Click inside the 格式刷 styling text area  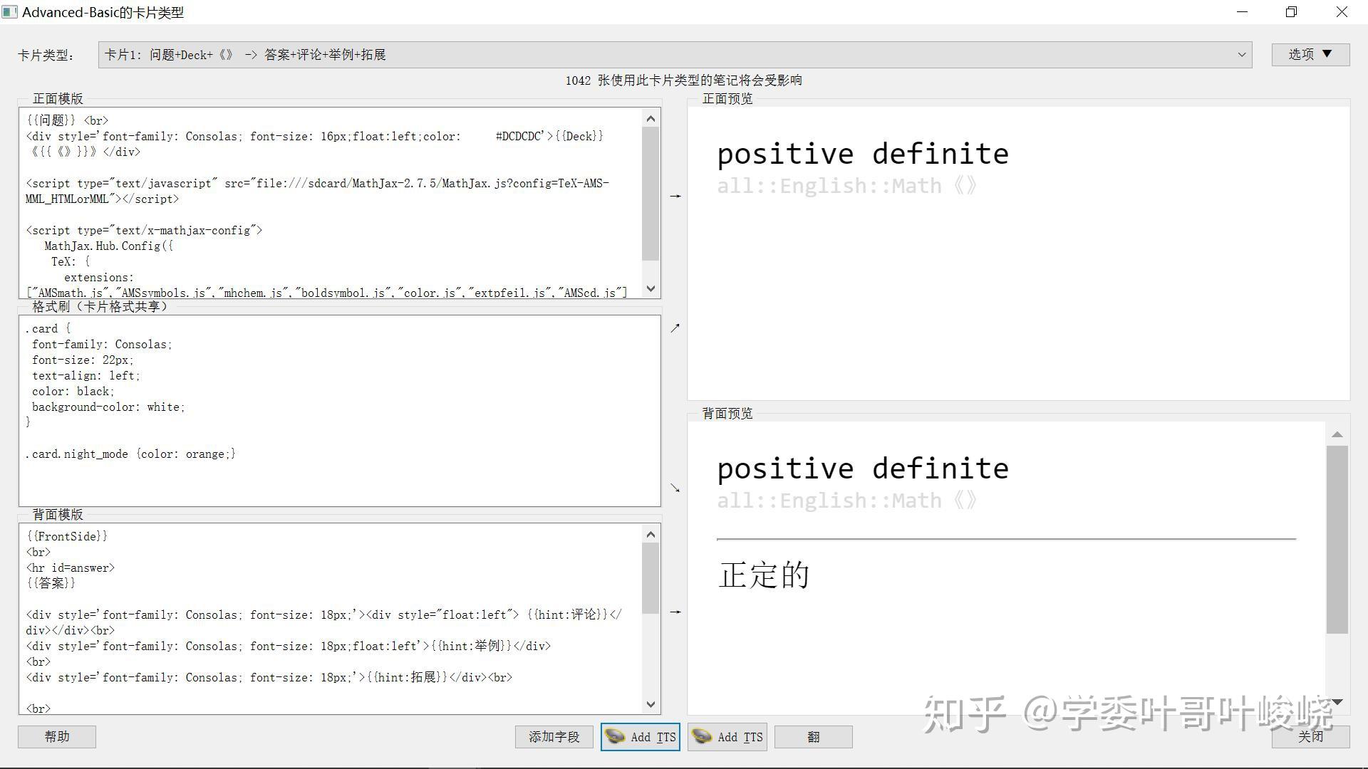[340, 411]
